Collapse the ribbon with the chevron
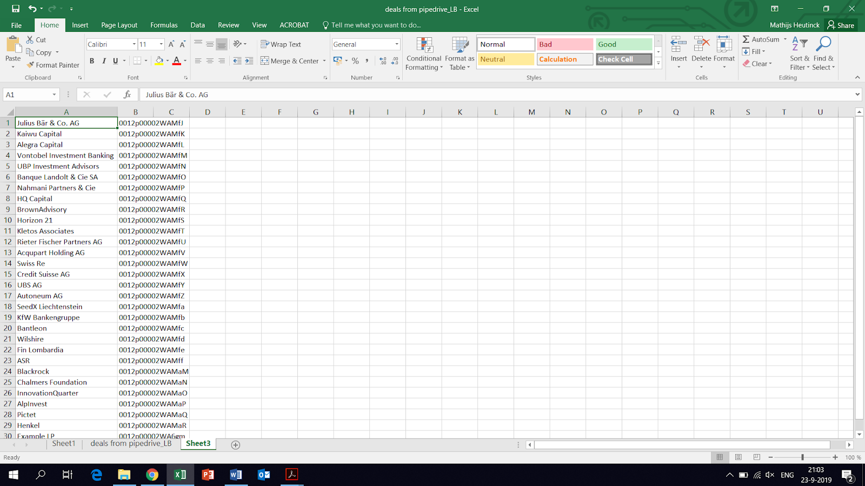 (857, 78)
